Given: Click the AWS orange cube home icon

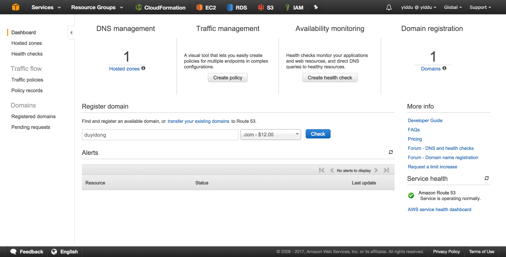Looking at the screenshot, I should (x=16, y=7).
